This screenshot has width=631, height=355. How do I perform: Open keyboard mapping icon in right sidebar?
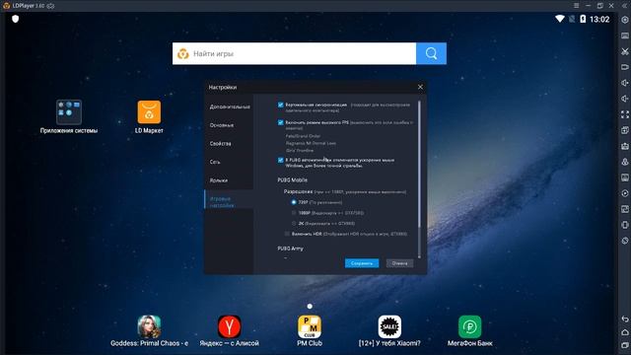625,35
